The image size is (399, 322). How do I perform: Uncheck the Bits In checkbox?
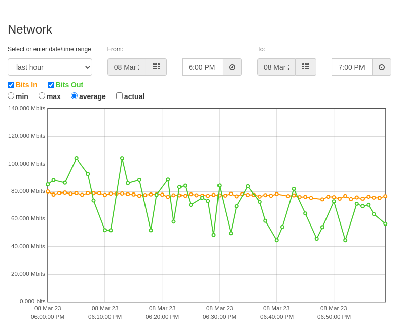pyautogui.click(x=11, y=85)
